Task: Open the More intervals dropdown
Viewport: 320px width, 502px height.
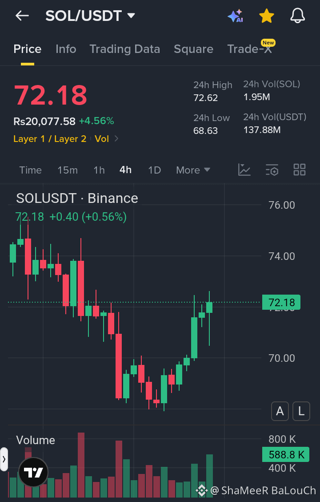Action: click(x=193, y=170)
